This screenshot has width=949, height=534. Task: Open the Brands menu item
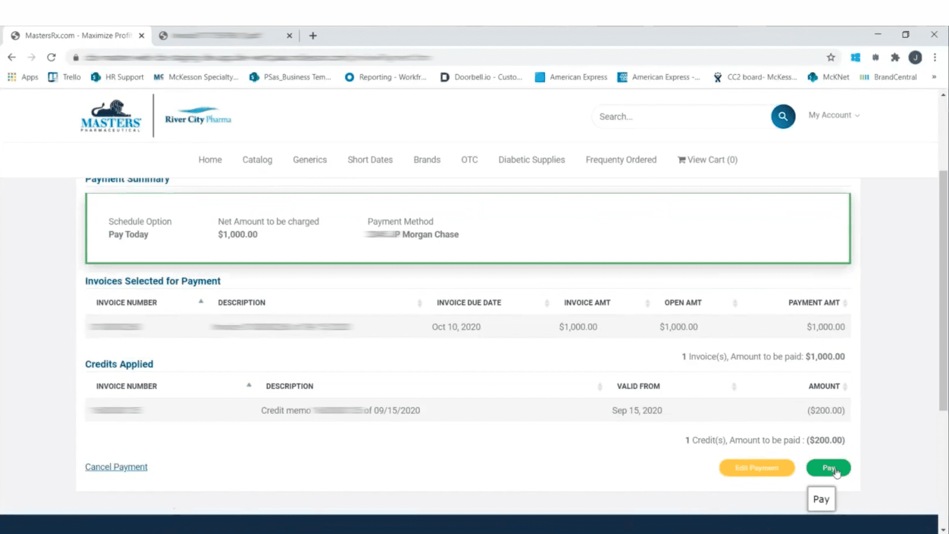coord(427,160)
